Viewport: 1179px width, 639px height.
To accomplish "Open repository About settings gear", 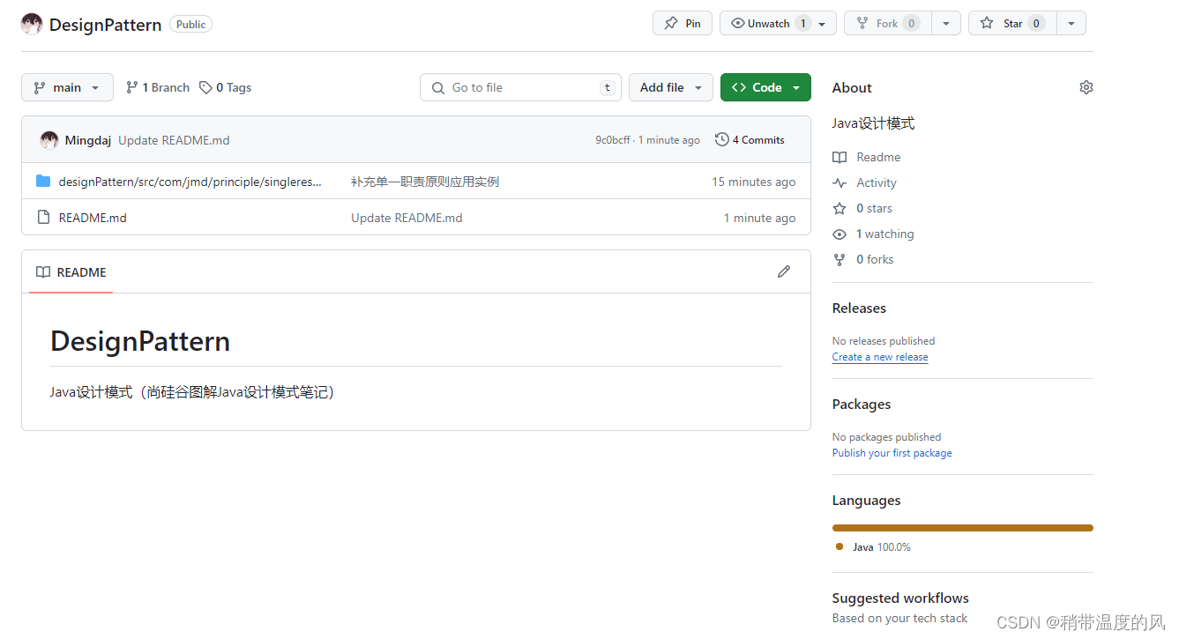I will (1086, 87).
